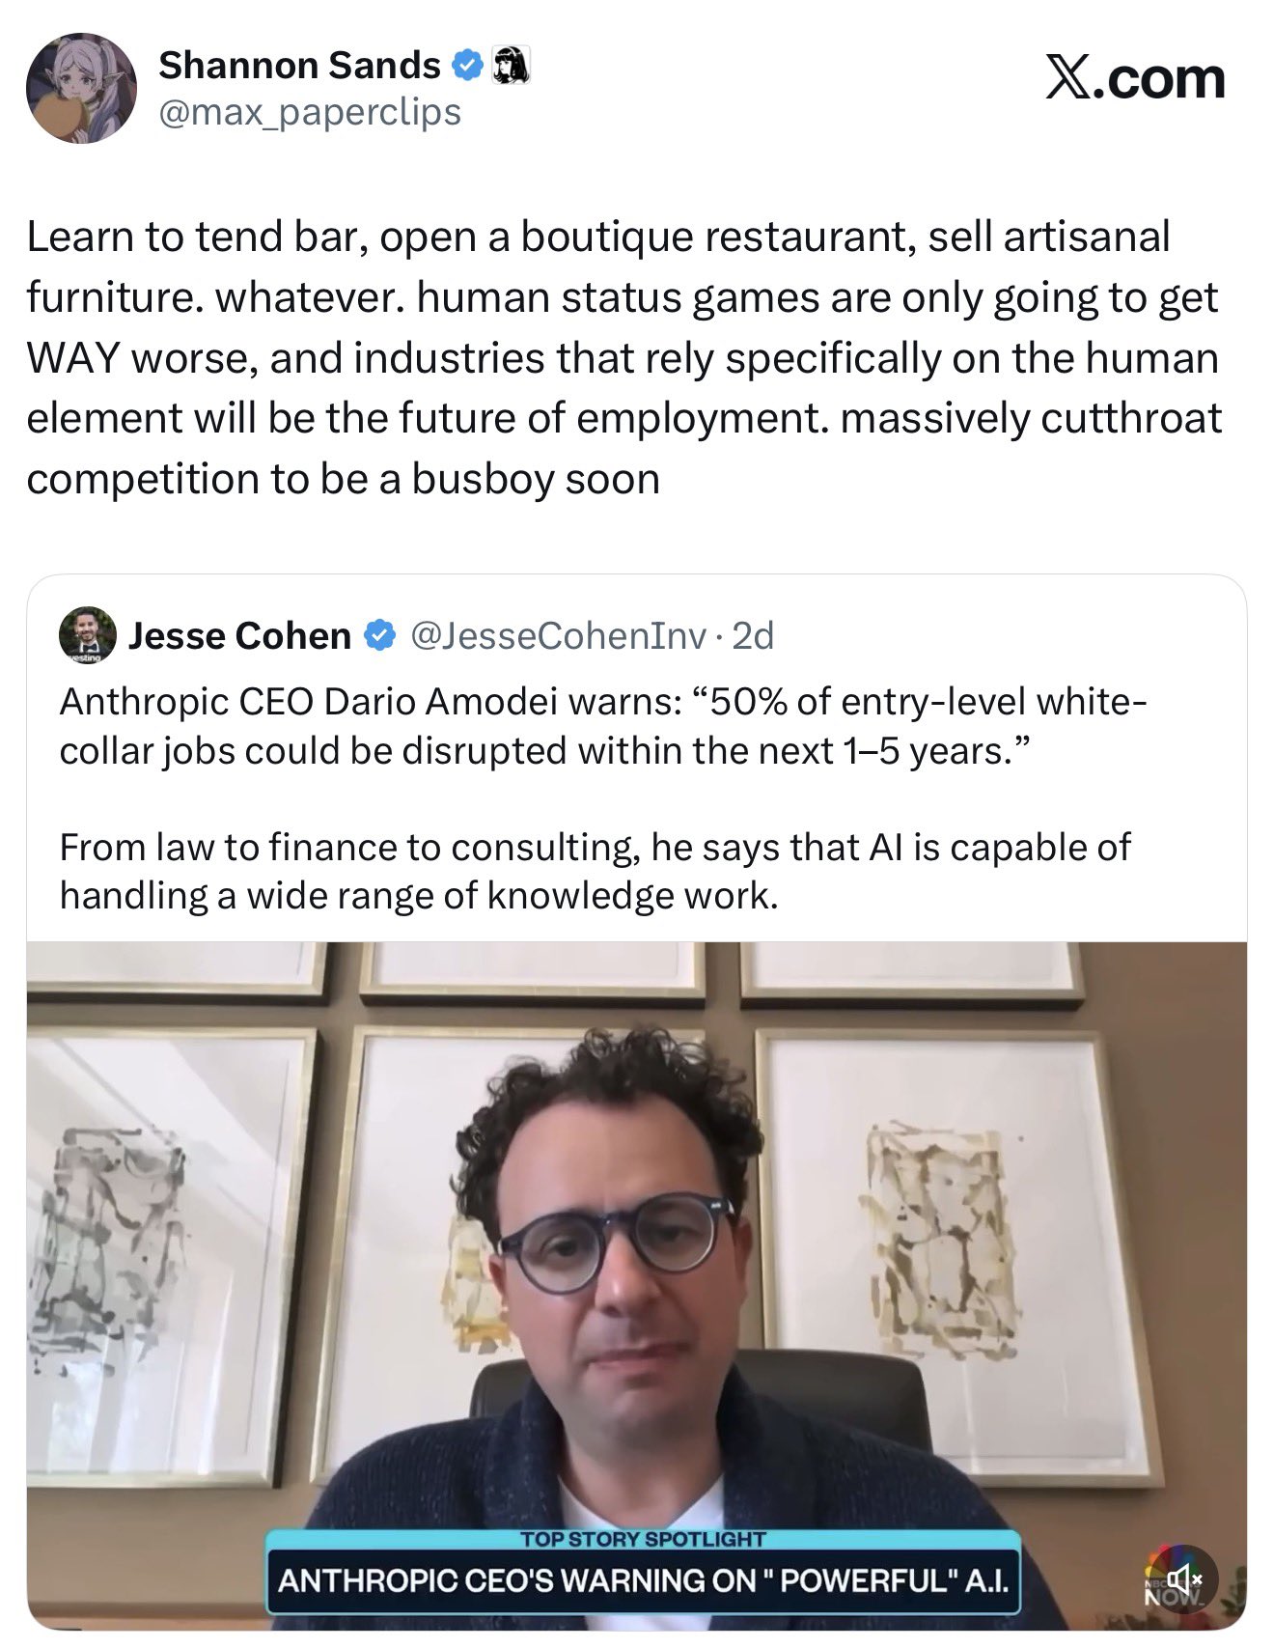
Task: Visit the @max_paperclips handle
Action: [310, 113]
